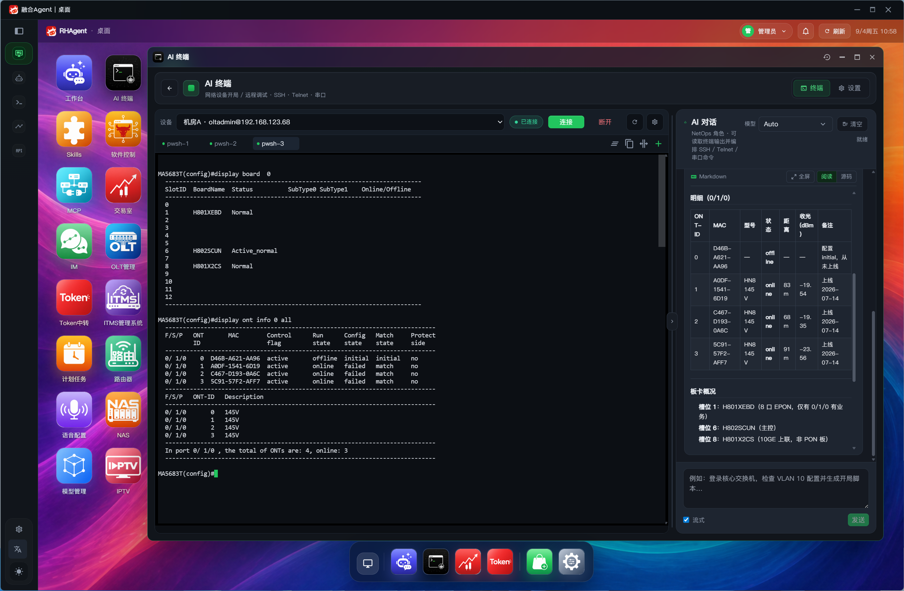Open sidebar settings gear icon

19,529
